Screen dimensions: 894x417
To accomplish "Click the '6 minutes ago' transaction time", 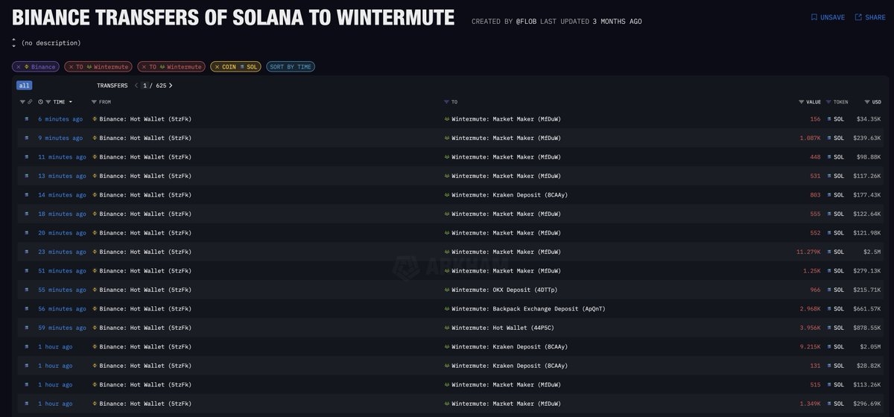I will tap(60, 119).
